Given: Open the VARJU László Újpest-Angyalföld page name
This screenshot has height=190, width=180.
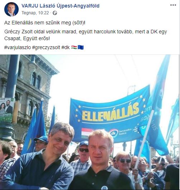Looking at the screenshot, I should (61, 6).
